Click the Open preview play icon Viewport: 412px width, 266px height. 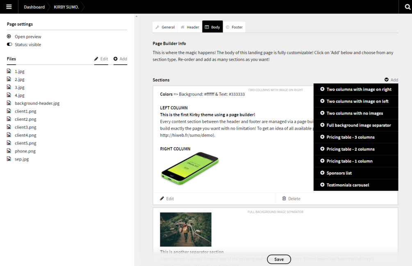tap(9, 36)
